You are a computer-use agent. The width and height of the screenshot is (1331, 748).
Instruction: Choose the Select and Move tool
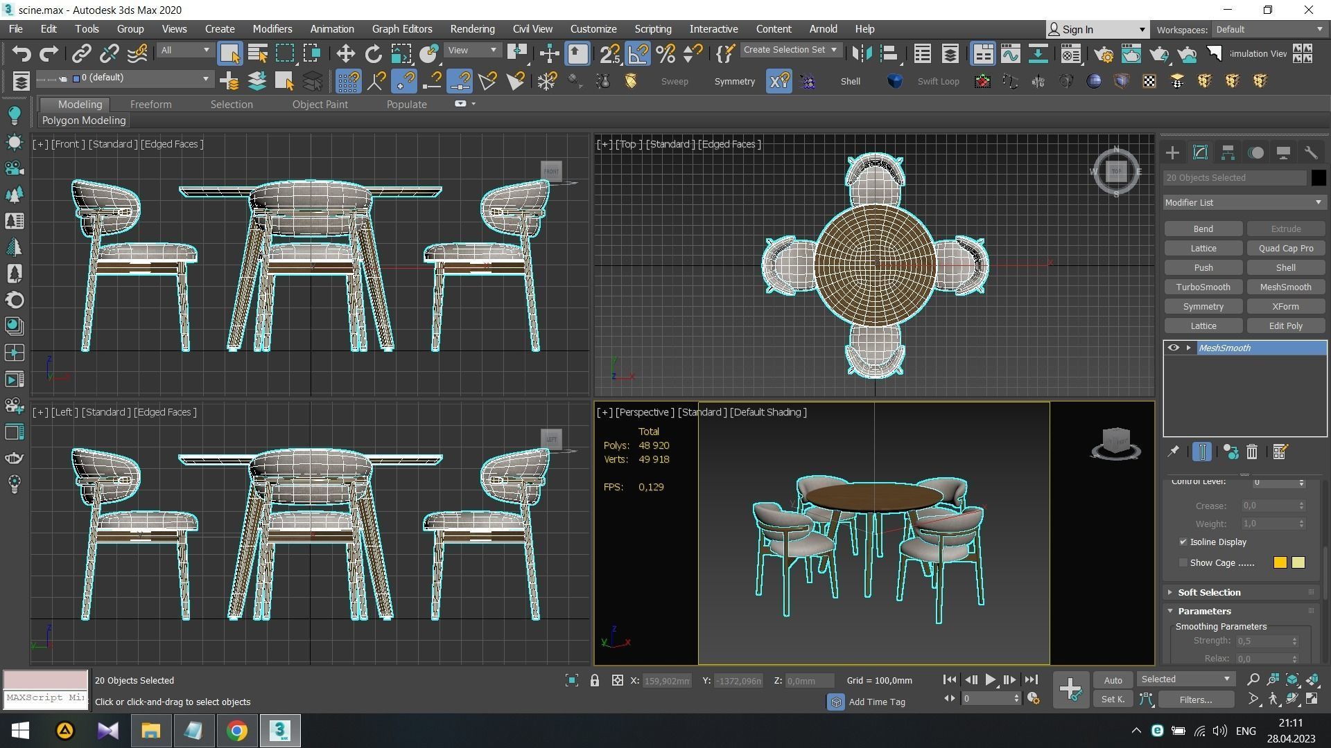pyautogui.click(x=345, y=54)
